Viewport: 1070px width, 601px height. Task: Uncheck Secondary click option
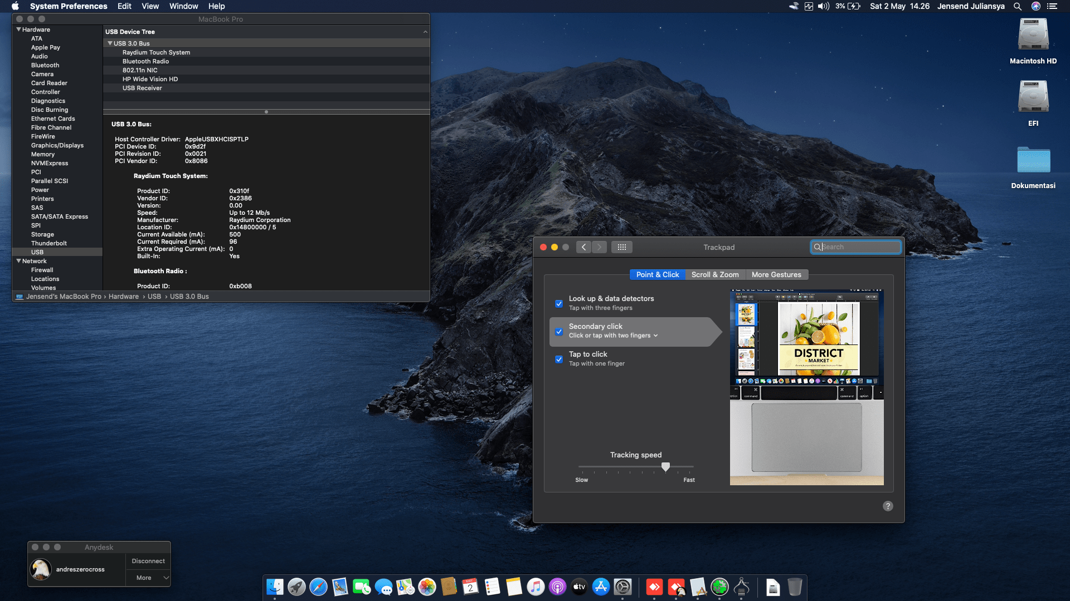(559, 332)
